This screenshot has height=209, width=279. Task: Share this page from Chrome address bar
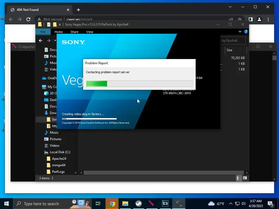click(231, 19)
